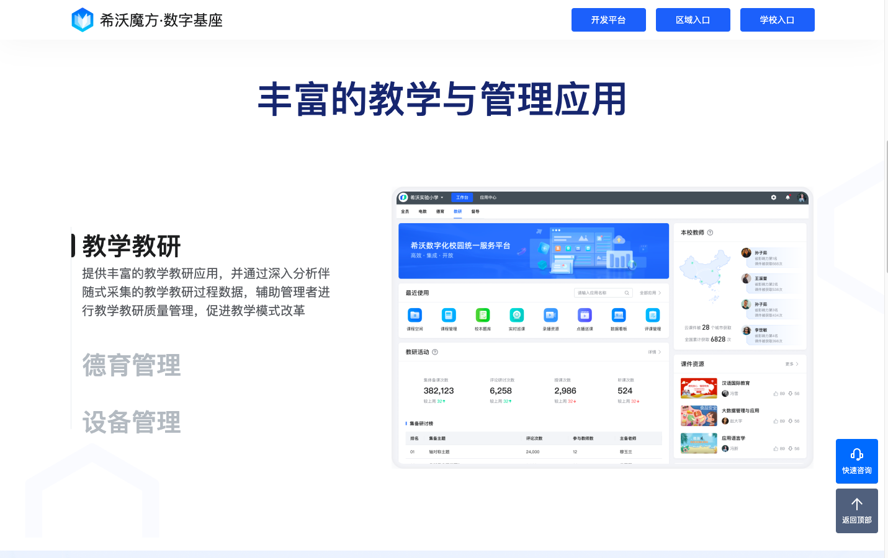Click the 开发平台 button
This screenshot has height=558, width=888.
(608, 20)
